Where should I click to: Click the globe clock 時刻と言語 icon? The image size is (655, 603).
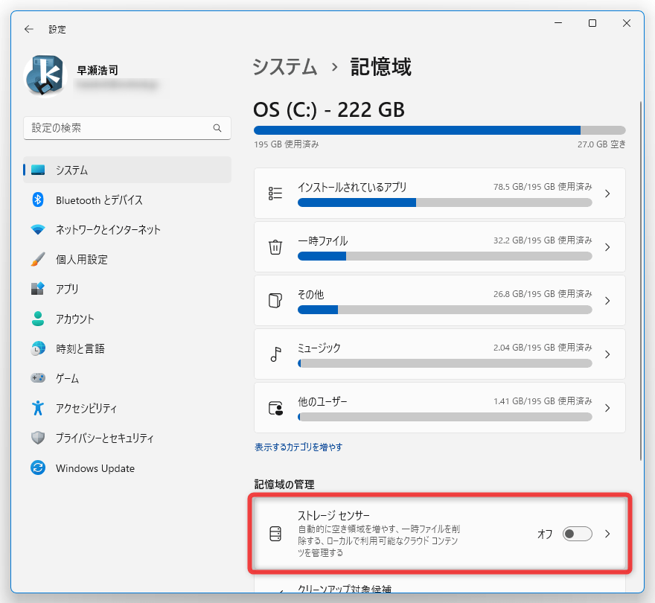point(38,348)
